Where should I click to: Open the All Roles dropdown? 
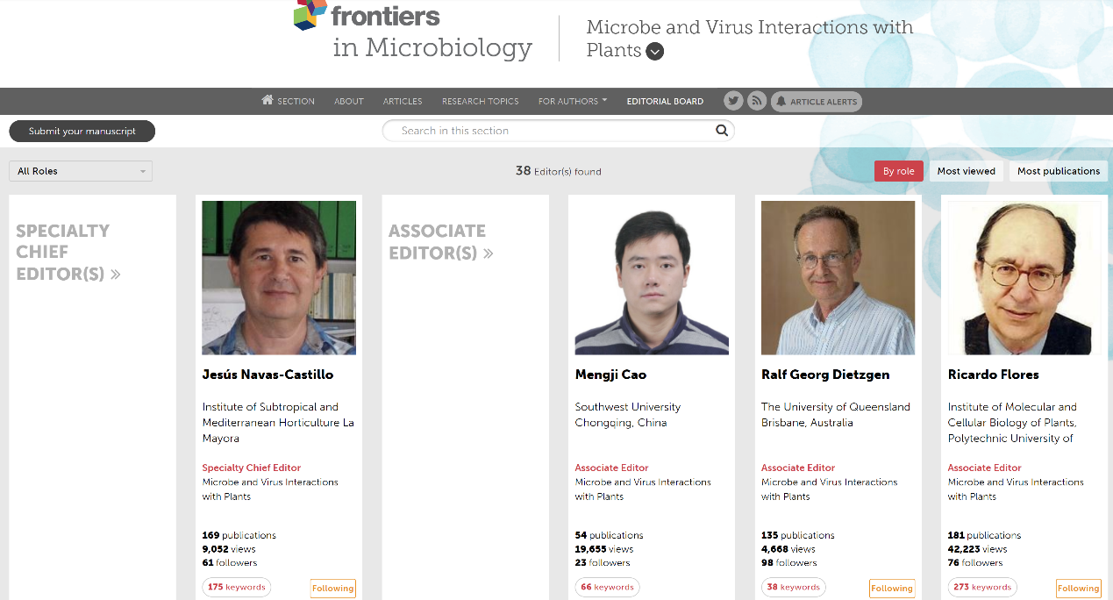tap(81, 171)
